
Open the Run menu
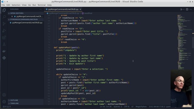[x=34, y=5]
